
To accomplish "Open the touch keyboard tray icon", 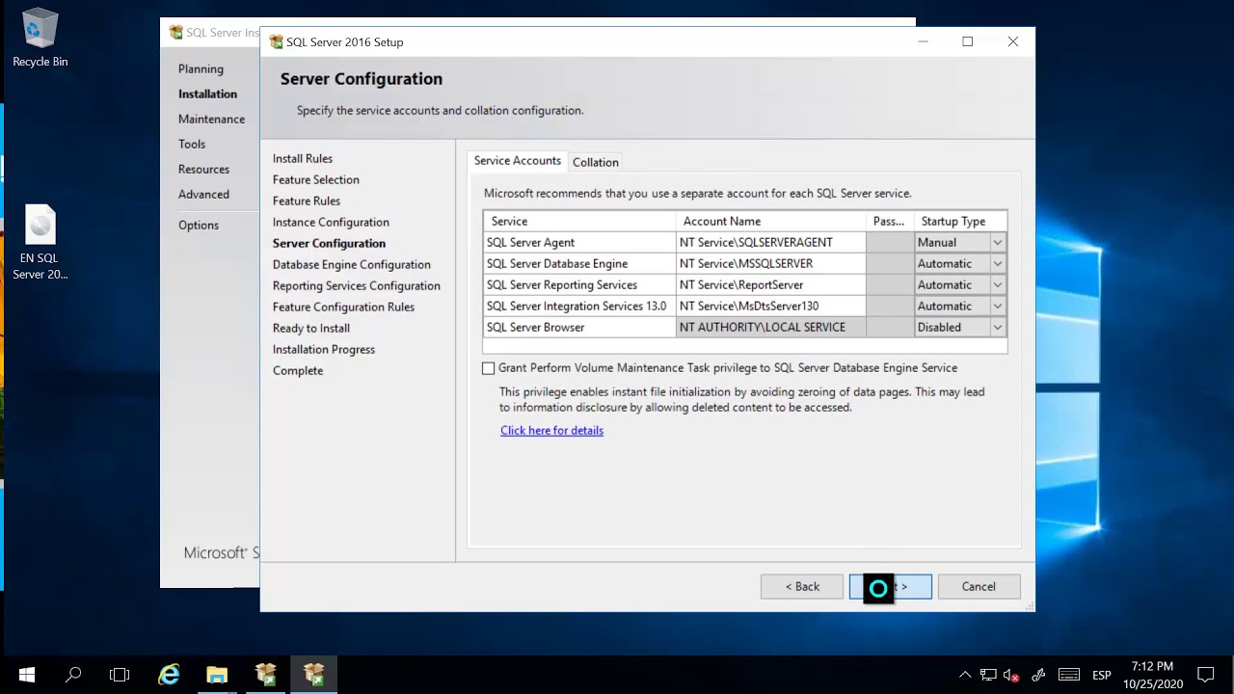I will tap(1068, 675).
